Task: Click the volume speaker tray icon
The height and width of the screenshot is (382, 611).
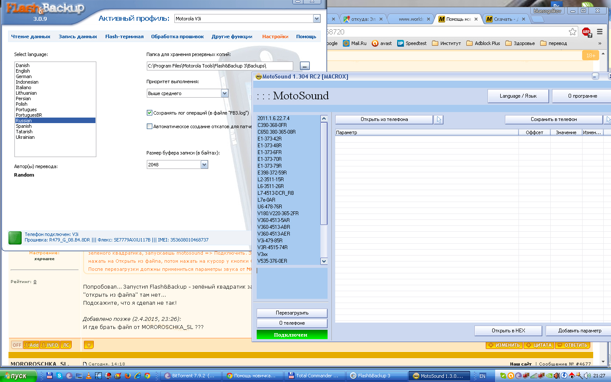Action: pyautogui.click(x=587, y=376)
